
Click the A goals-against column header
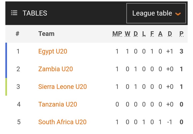160,34
